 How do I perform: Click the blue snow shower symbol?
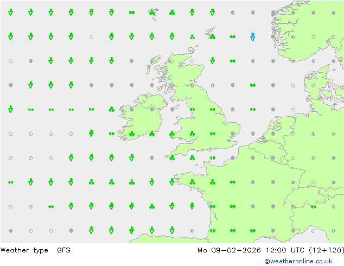[x=253, y=37]
